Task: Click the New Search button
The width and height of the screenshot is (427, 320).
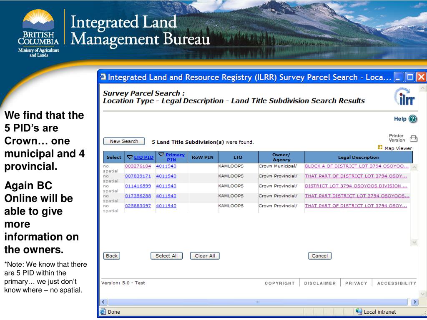Action: click(124, 141)
